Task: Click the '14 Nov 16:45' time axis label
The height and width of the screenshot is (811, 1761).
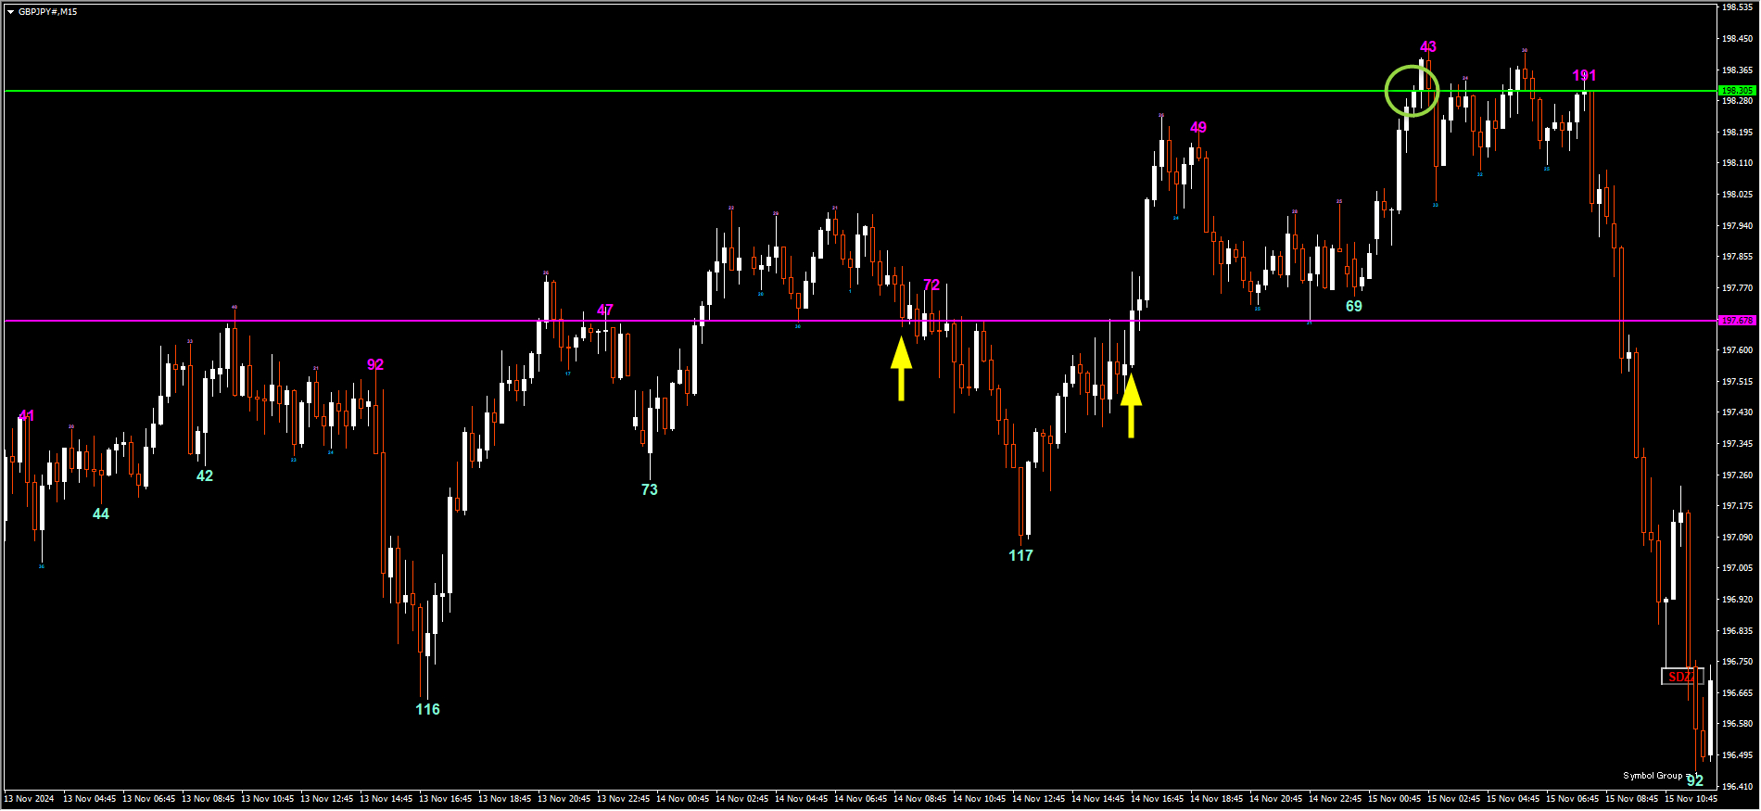Action: (1158, 799)
